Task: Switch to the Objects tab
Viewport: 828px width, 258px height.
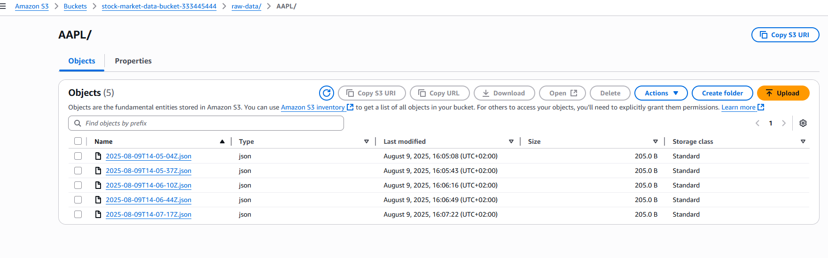Action: [x=82, y=61]
